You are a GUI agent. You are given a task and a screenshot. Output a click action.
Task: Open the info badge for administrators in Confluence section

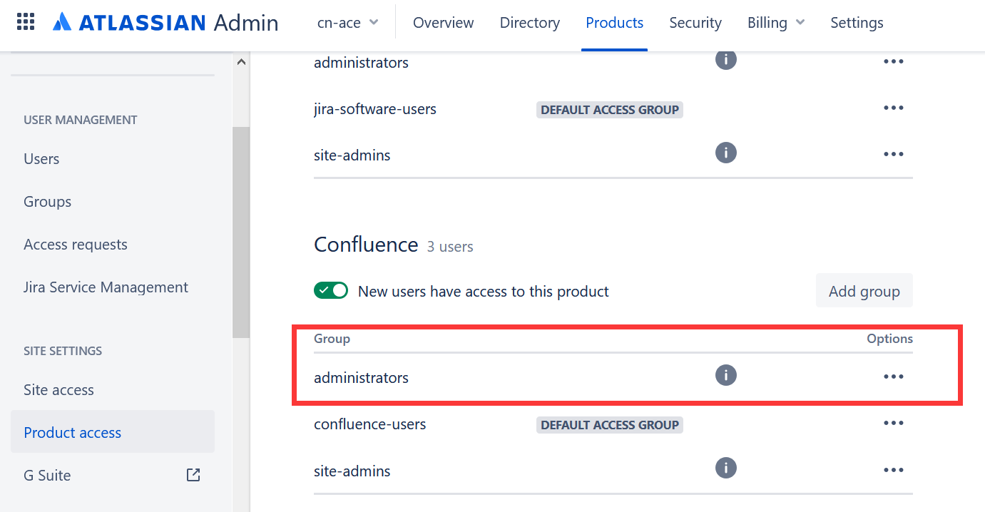click(725, 374)
